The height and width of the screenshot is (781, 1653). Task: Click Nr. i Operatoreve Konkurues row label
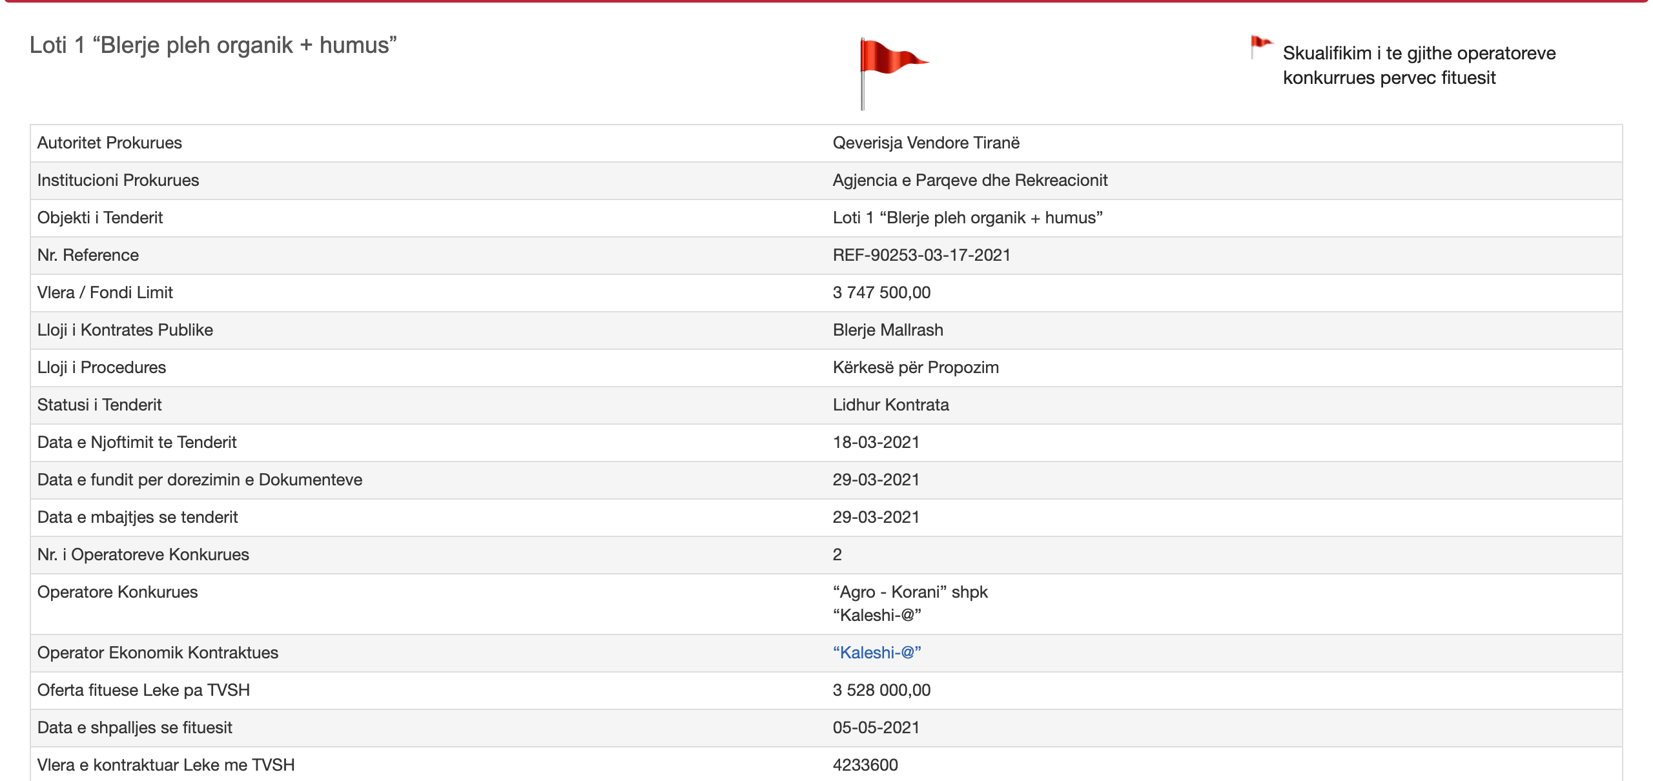click(x=143, y=554)
